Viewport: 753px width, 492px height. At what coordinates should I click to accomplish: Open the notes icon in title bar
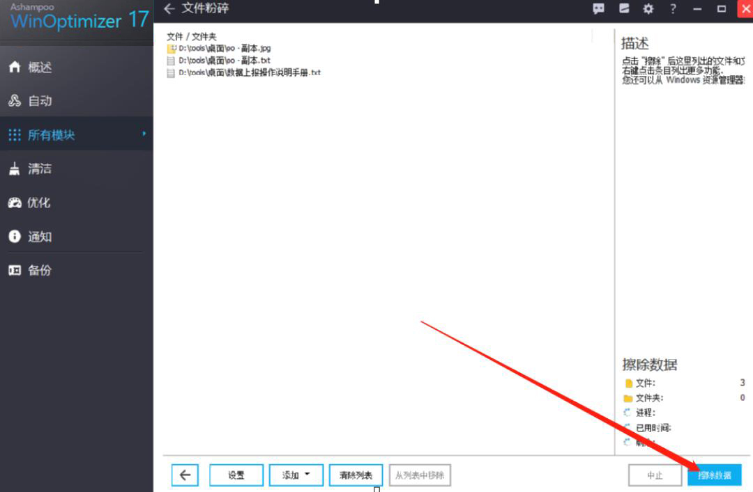[624, 8]
